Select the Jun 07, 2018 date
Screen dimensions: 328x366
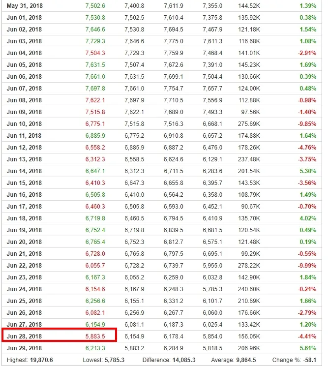coord(24,89)
